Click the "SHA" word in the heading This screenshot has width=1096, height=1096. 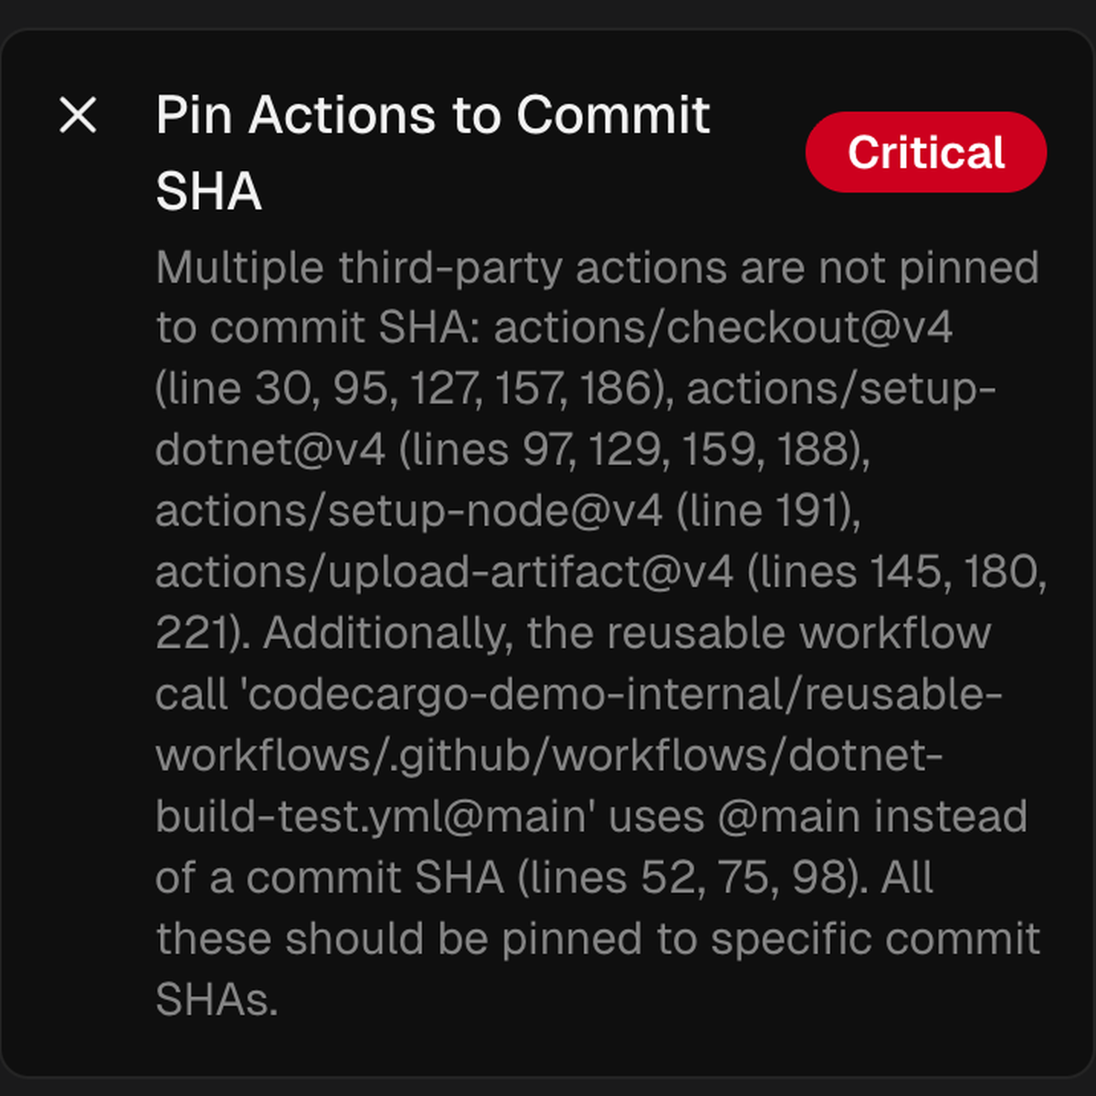click(209, 192)
